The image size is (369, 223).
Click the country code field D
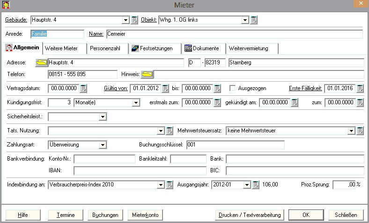(194, 63)
